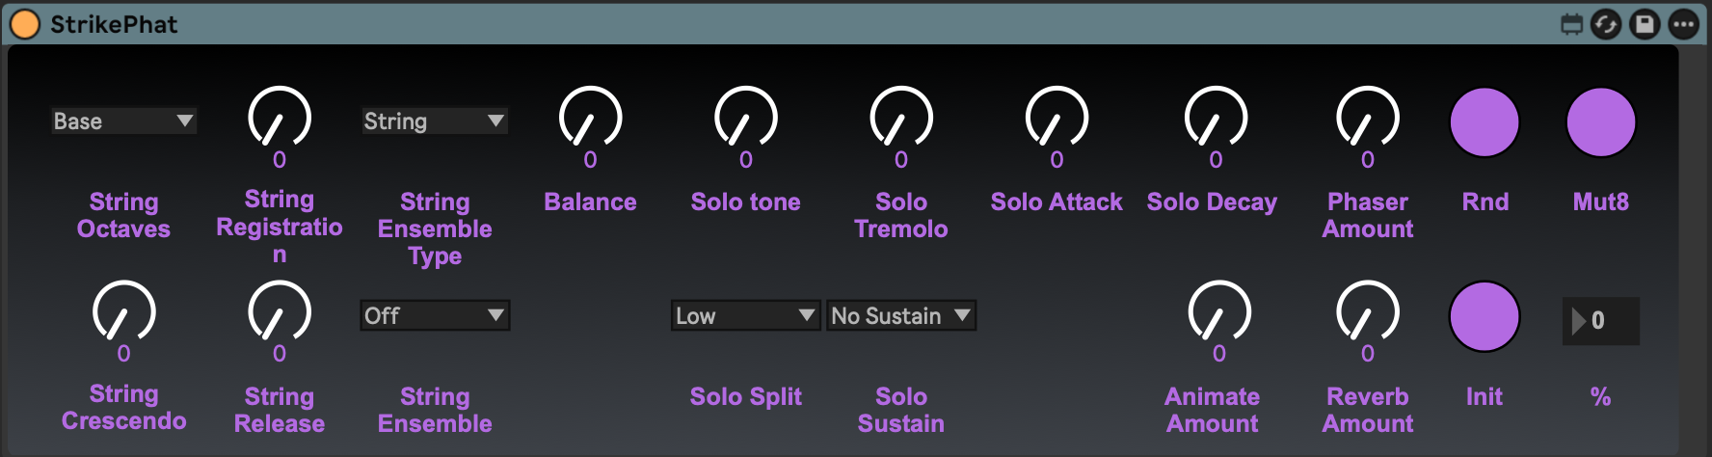Viewport: 1712px width, 457px height.
Task: Click the String Registration knob
Action: pyautogui.click(x=280, y=119)
